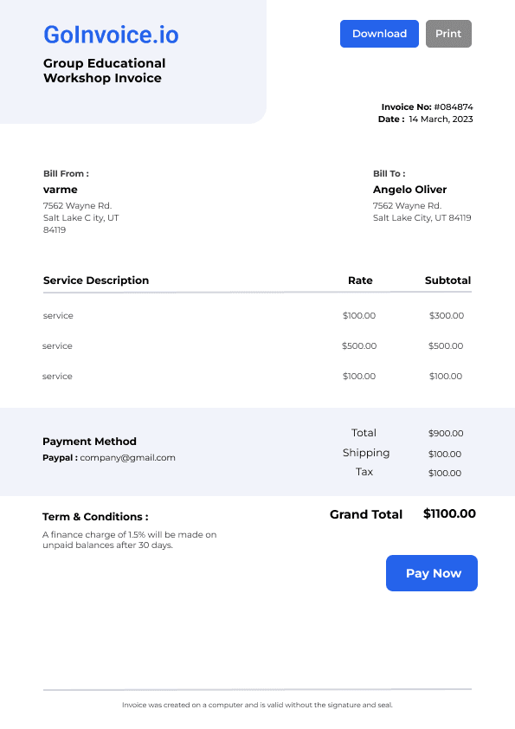Select the $300.00 subtotal in first row
Image resolution: width=515 pixels, height=729 pixels.
click(447, 316)
